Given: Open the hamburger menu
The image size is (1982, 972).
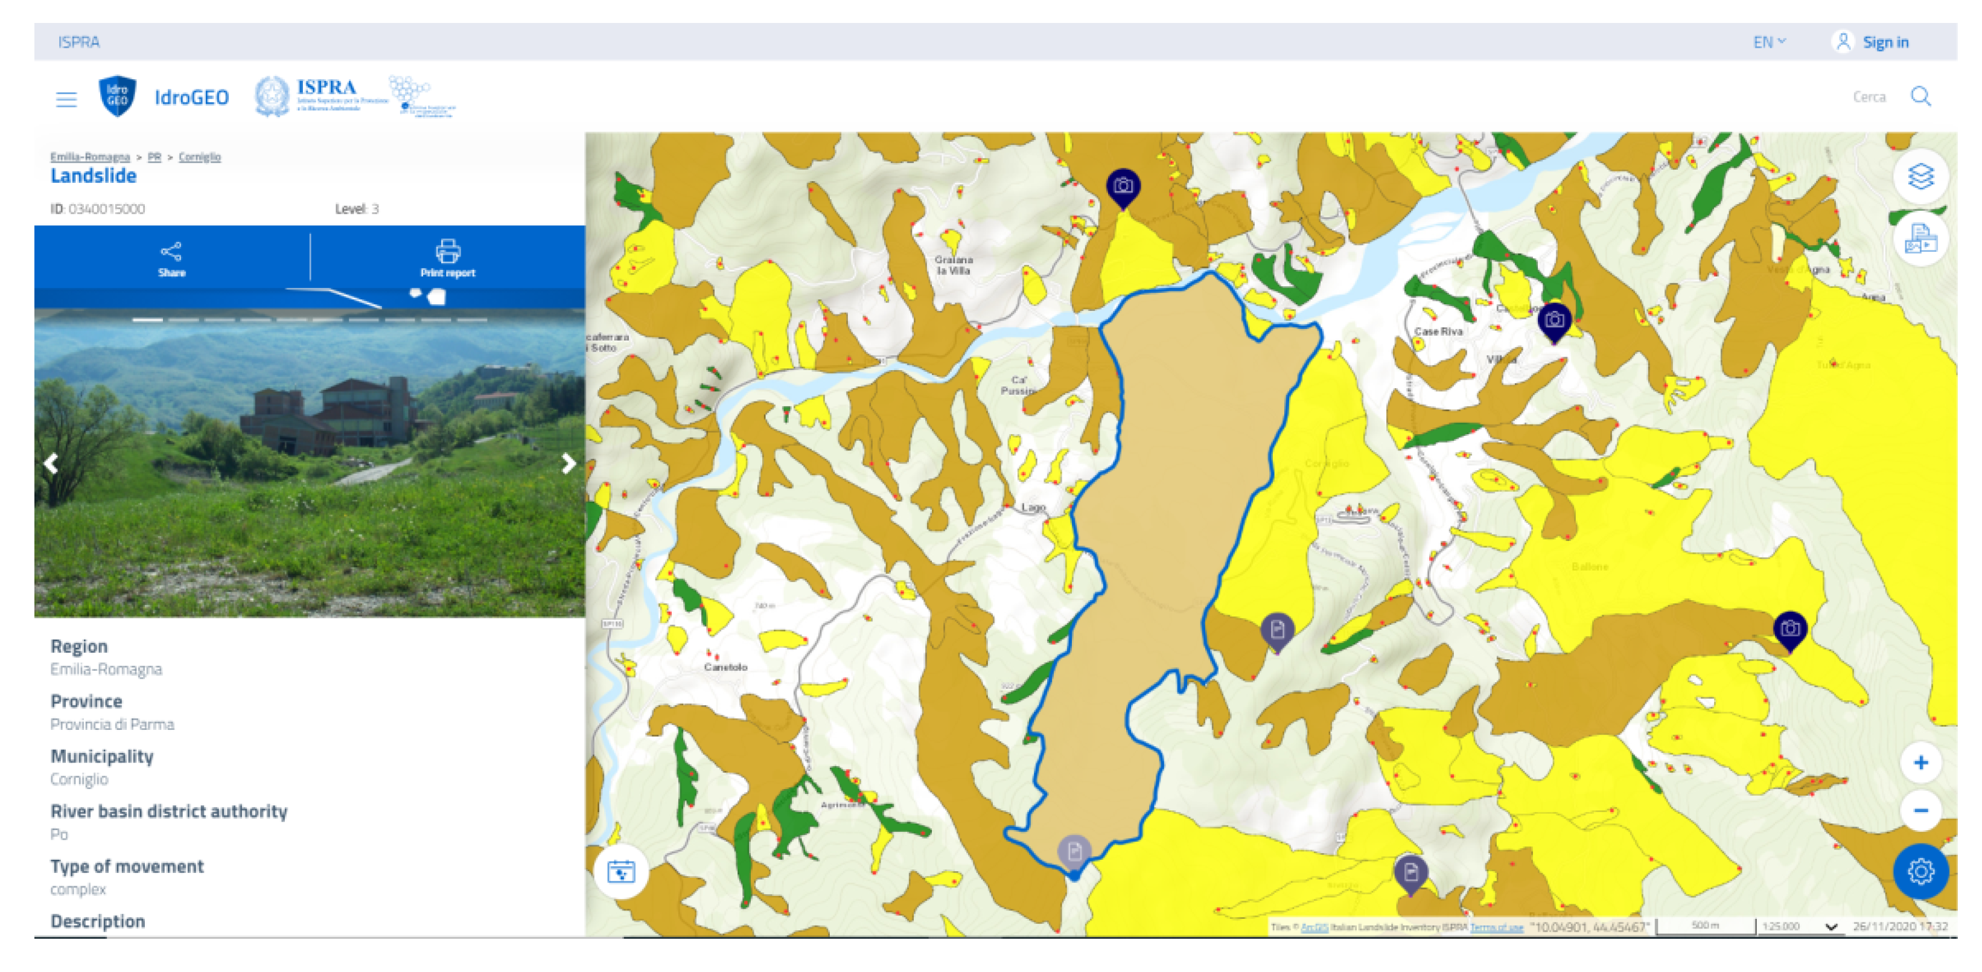Looking at the screenshot, I should (x=66, y=98).
